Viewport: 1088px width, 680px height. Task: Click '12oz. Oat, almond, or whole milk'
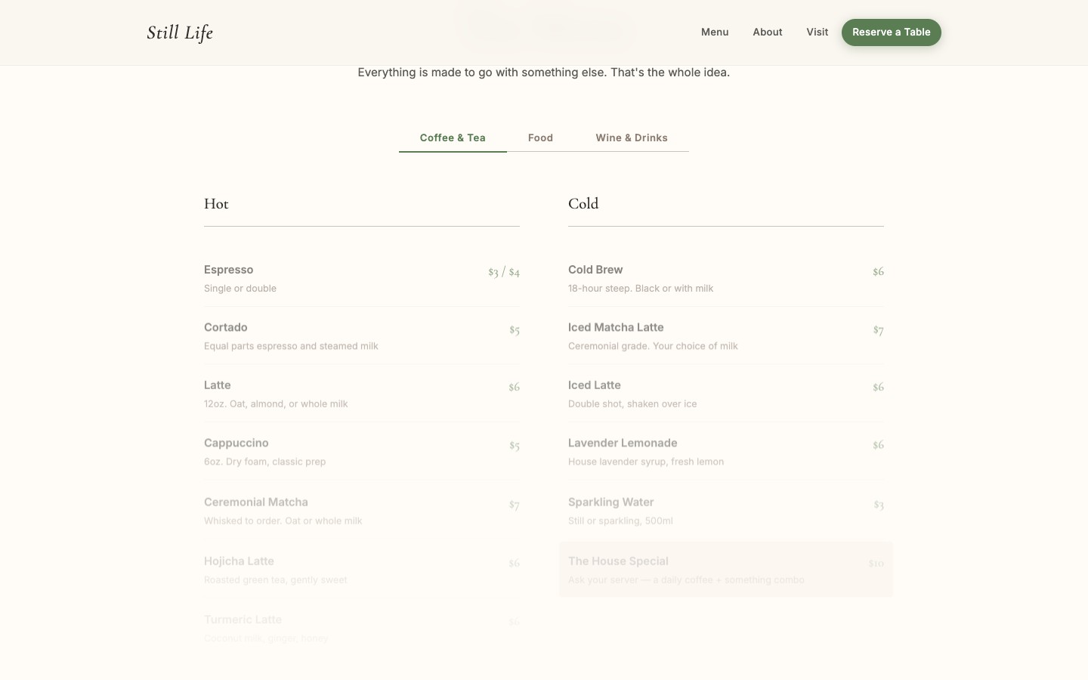pos(276,404)
